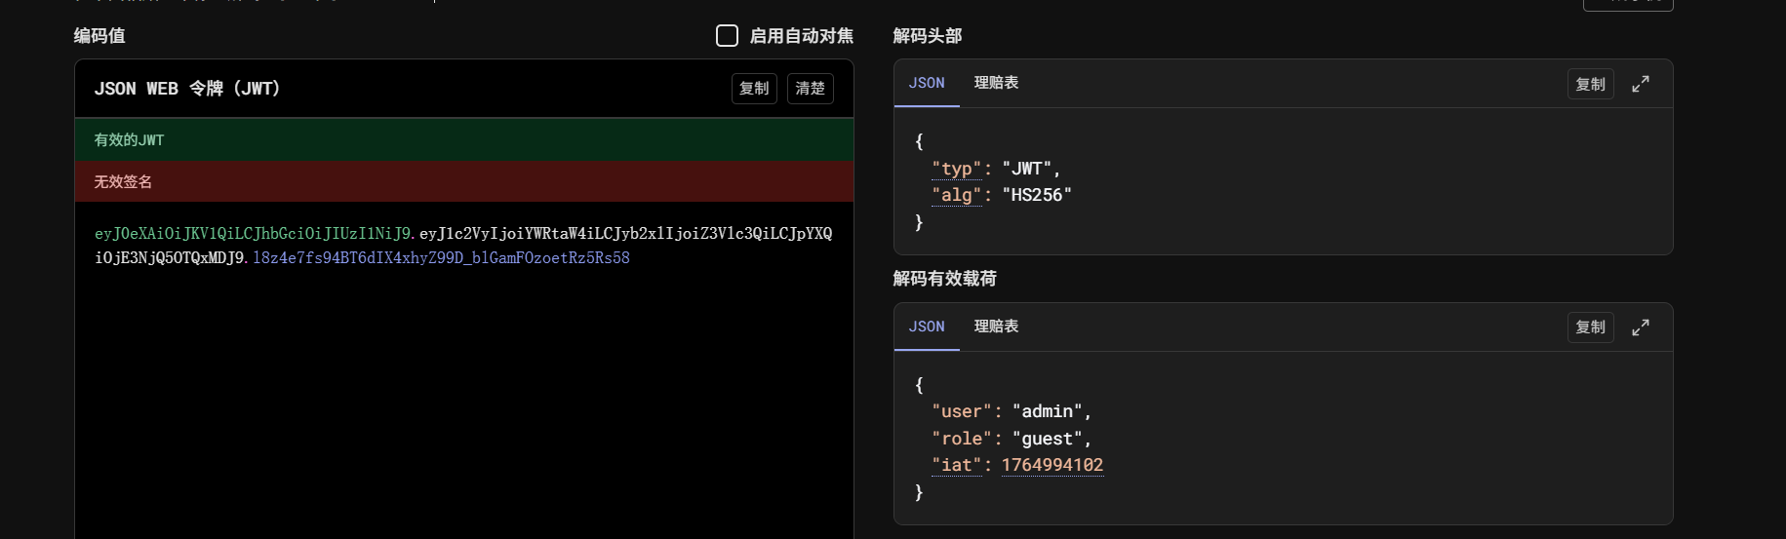Viewport: 1786px width, 539px height.
Task: Enable the 启用自动对焦 checkbox
Action: tap(727, 36)
